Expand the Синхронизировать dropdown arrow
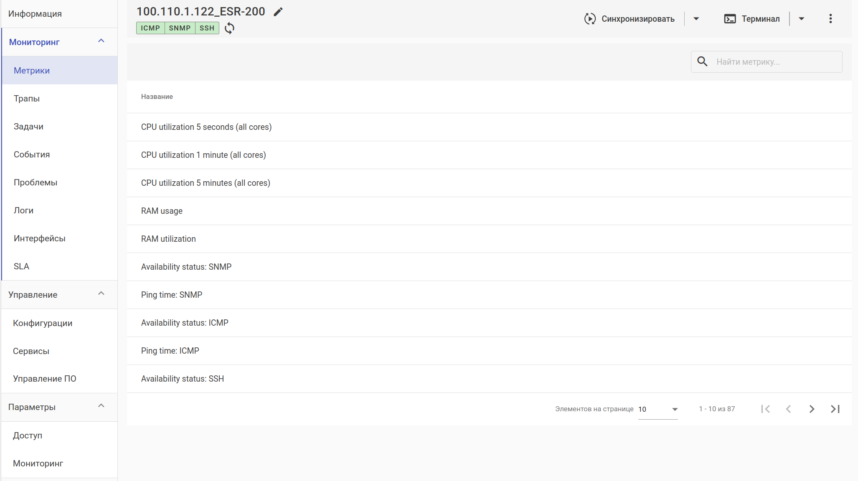The height and width of the screenshot is (481, 858). click(x=696, y=19)
